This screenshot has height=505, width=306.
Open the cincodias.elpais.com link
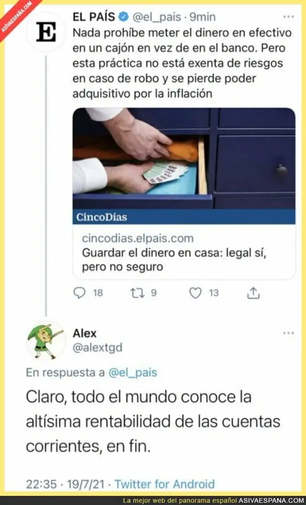click(x=138, y=238)
